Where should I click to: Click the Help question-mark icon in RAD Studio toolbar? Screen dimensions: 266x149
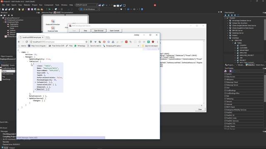click(142, 9)
